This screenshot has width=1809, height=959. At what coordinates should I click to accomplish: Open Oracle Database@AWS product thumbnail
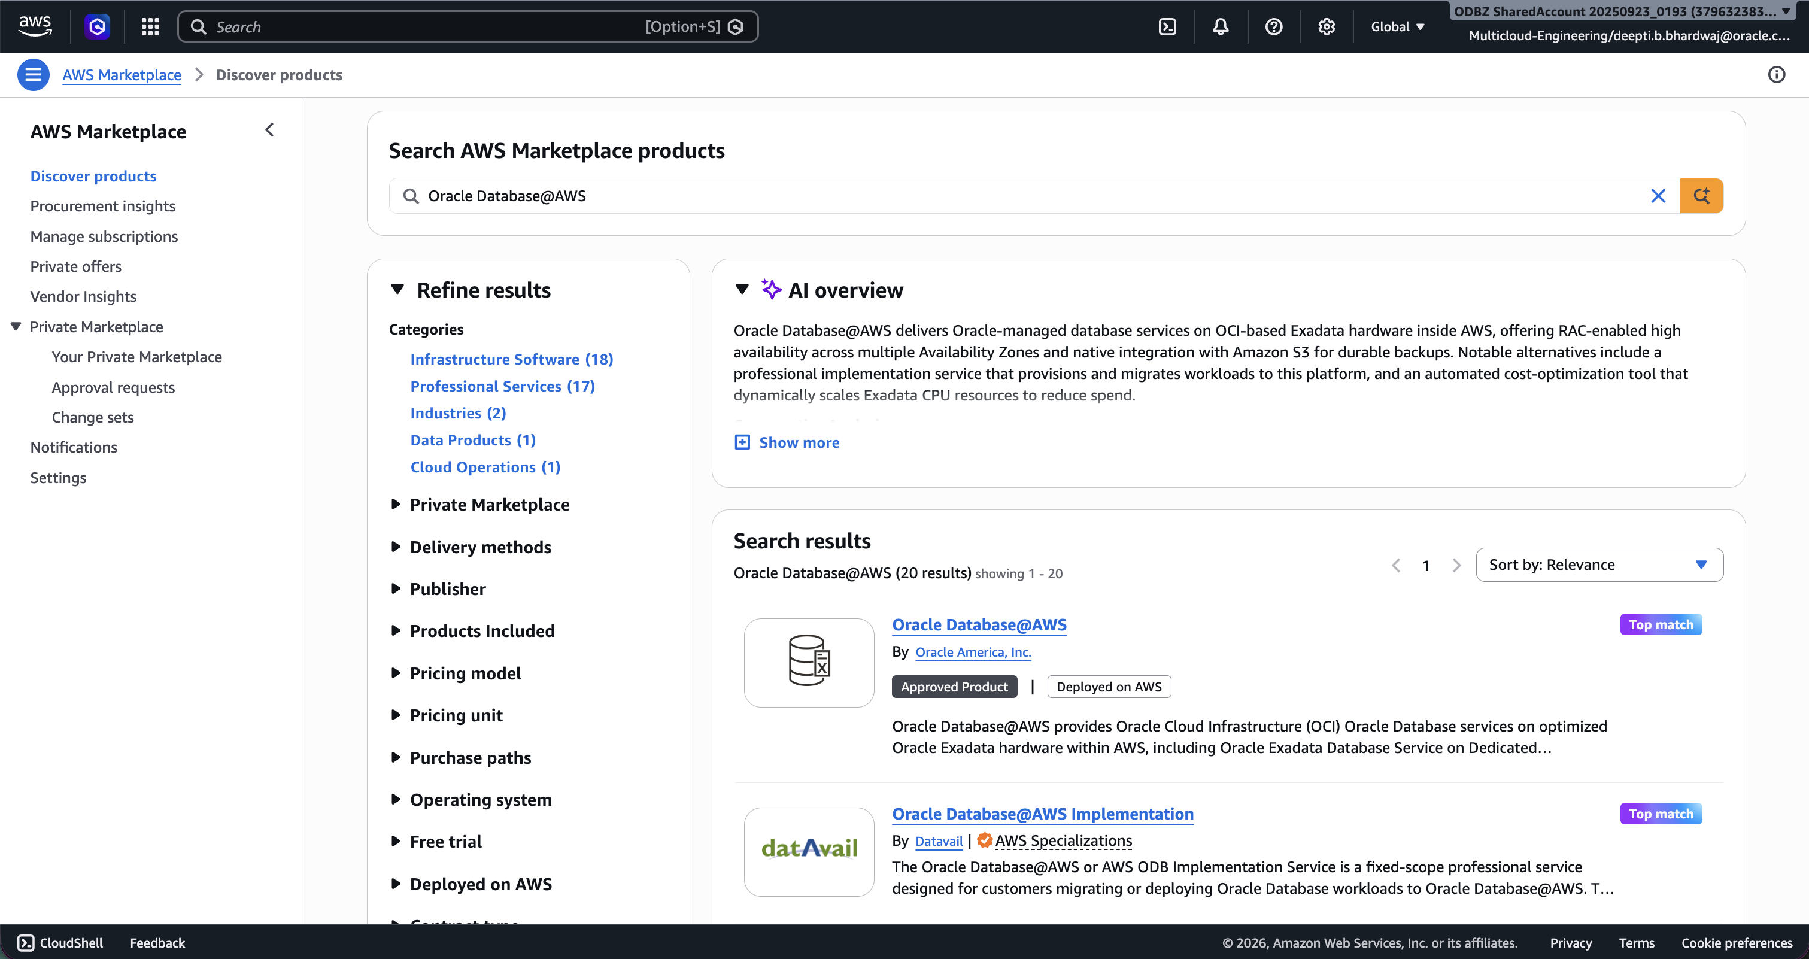(808, 662)
